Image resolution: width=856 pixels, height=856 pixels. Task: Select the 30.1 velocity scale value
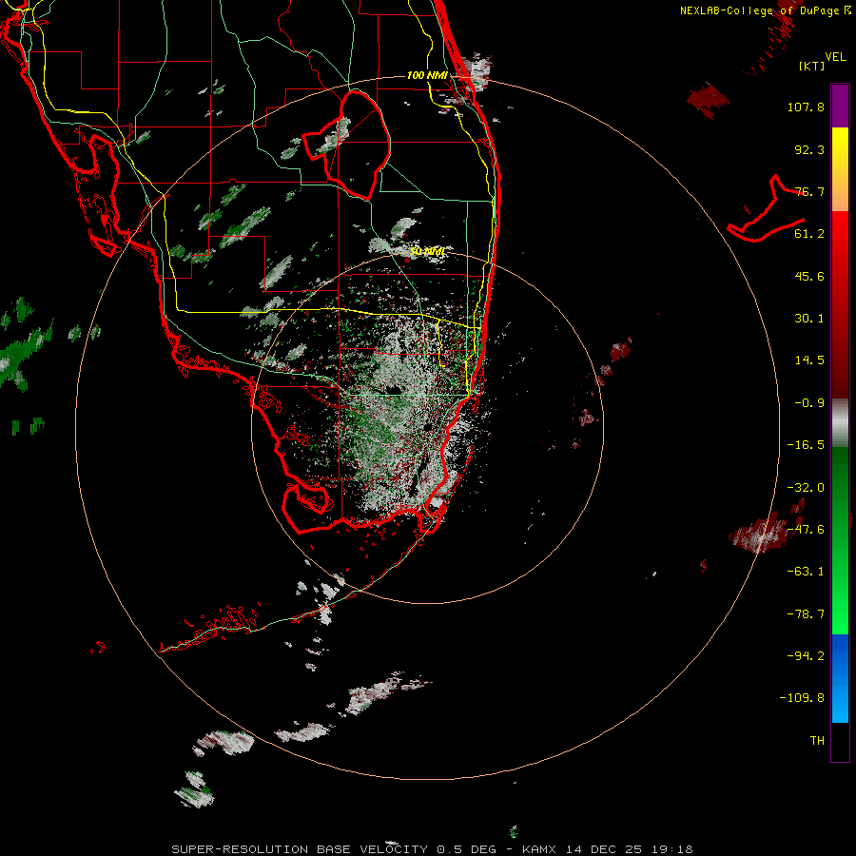809,319
